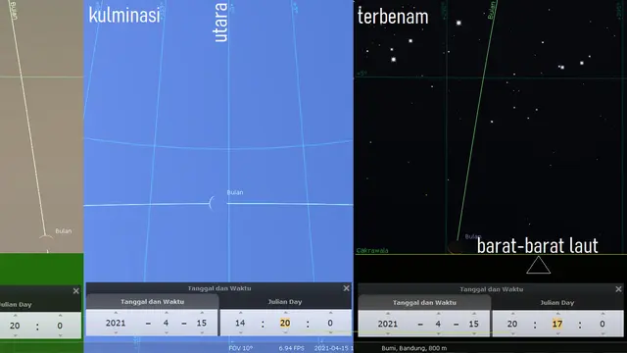Increase seconds 0 in kulminasi dialog
This screenshot has height=353, width=627.
pos(330,313)
